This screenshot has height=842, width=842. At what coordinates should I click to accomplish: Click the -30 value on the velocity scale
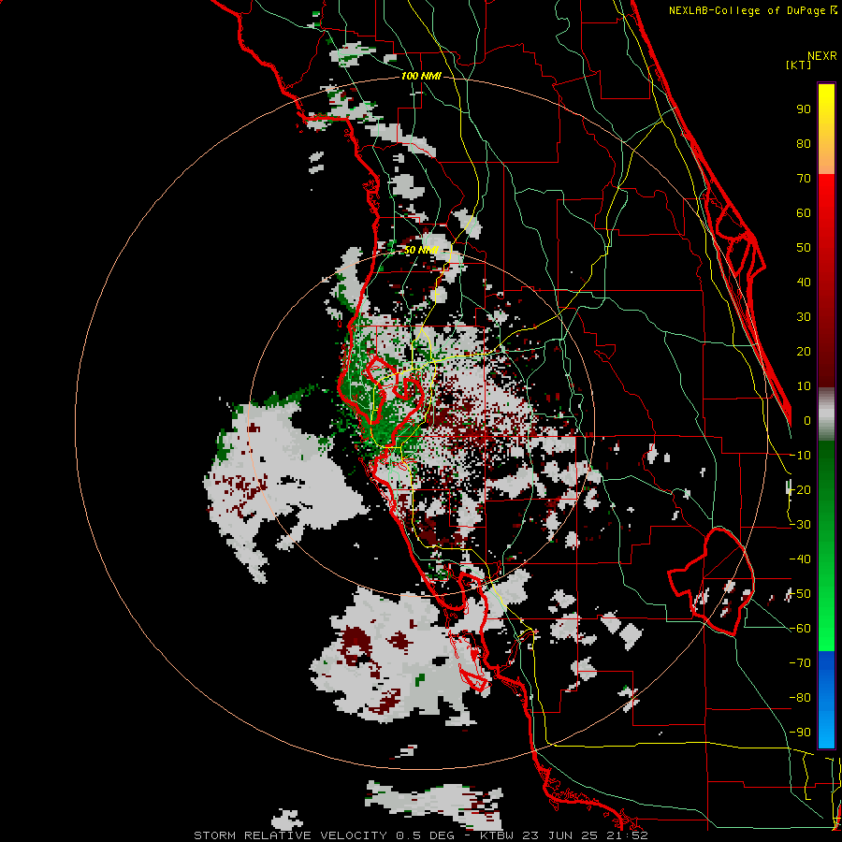(x=800, y=524)
